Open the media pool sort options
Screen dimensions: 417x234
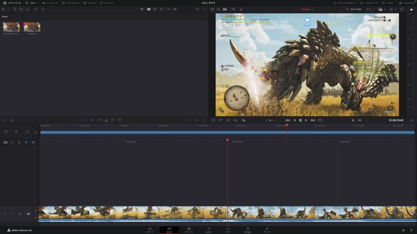pyautogui.click(x=197, y=9)
